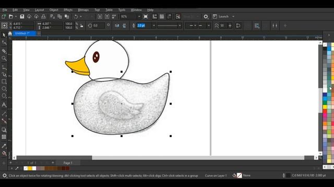
Task: Open the zoom level 92% dropdown
Action: pos(139,17)
